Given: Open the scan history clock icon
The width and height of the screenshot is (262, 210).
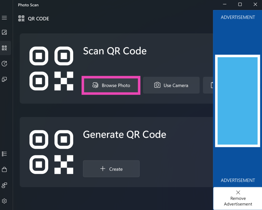Looking at the screenshot, I should coord(4,64).
